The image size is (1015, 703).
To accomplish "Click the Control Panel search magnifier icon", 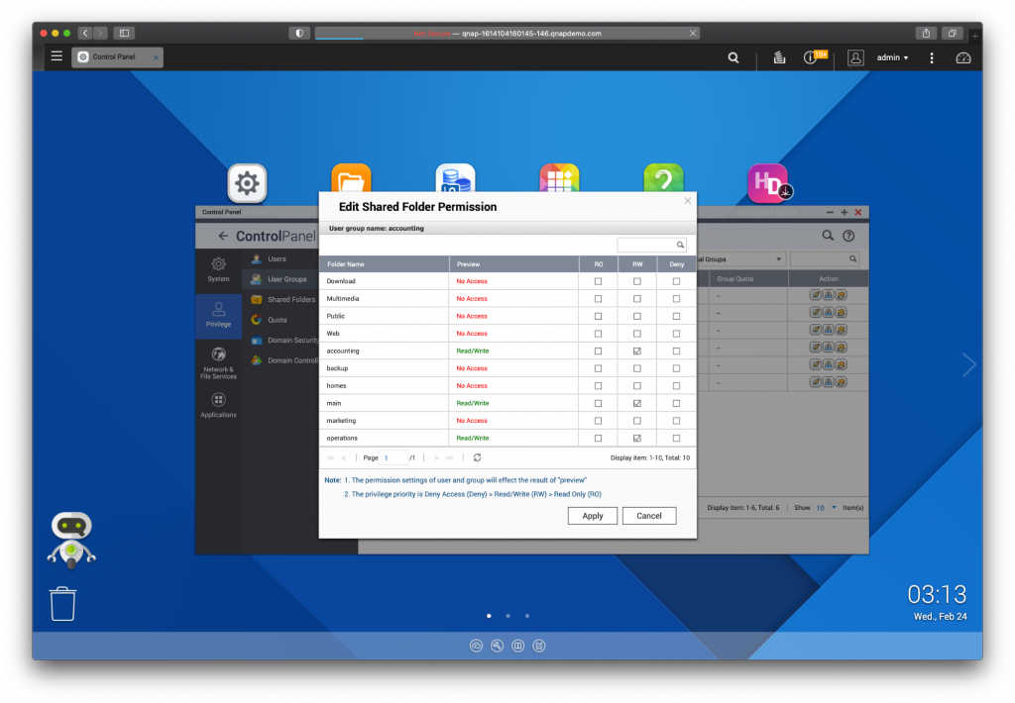I will [828, 236].
